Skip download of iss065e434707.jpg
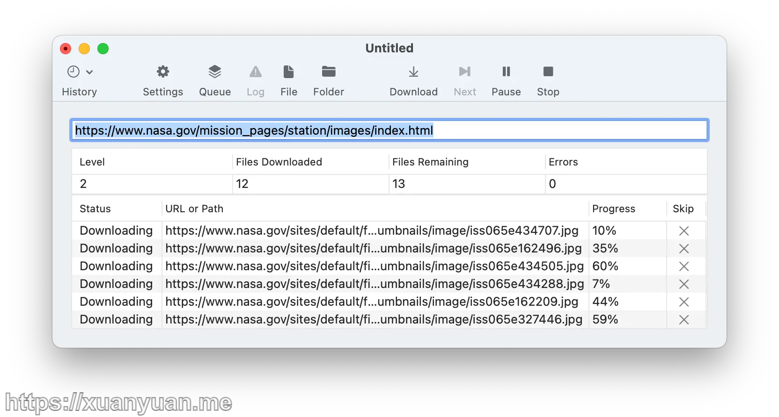Viewport: 779px width, 417px height. point(684,231)
